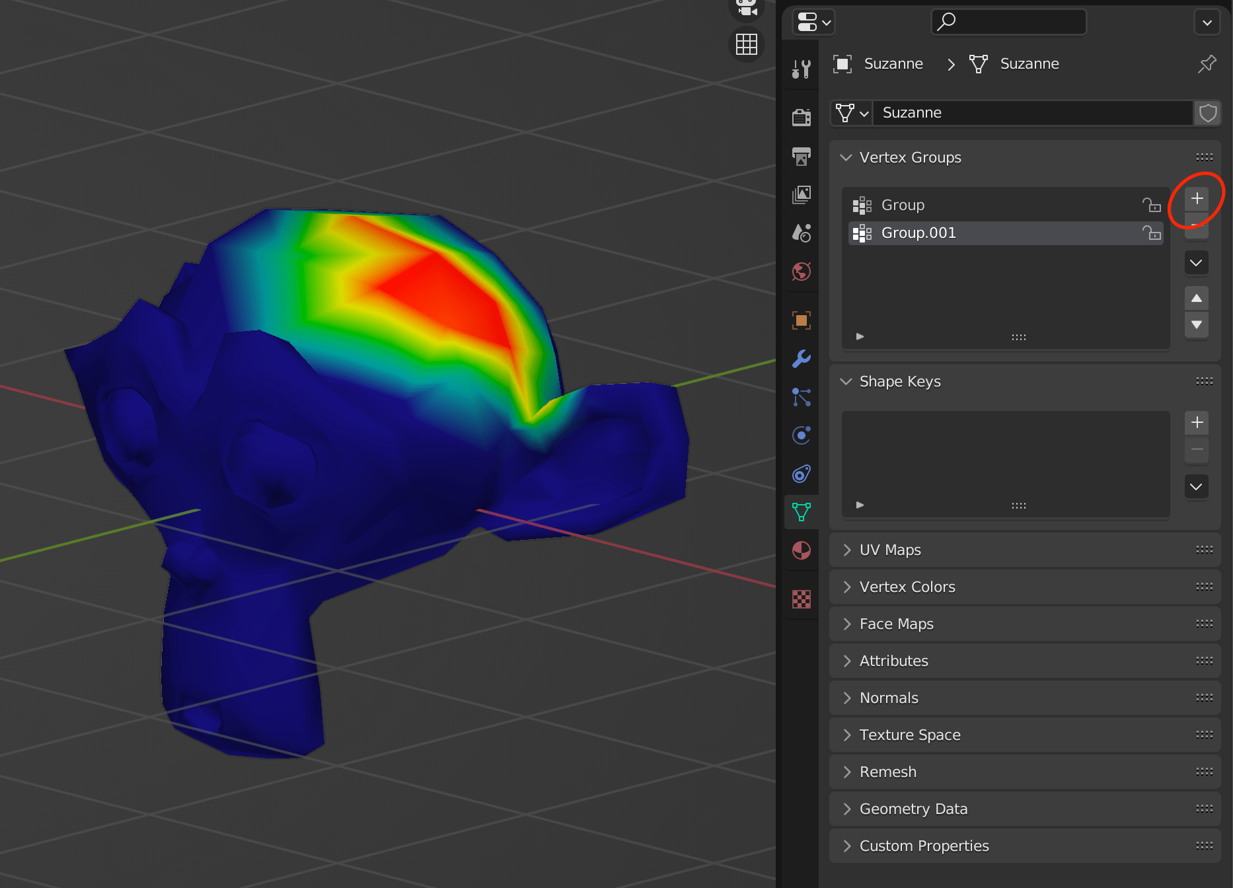Image resolution: width=1233 pixels, height=888 pixels.
Task: Pin the current data-block context
Action: point(1207,63)
